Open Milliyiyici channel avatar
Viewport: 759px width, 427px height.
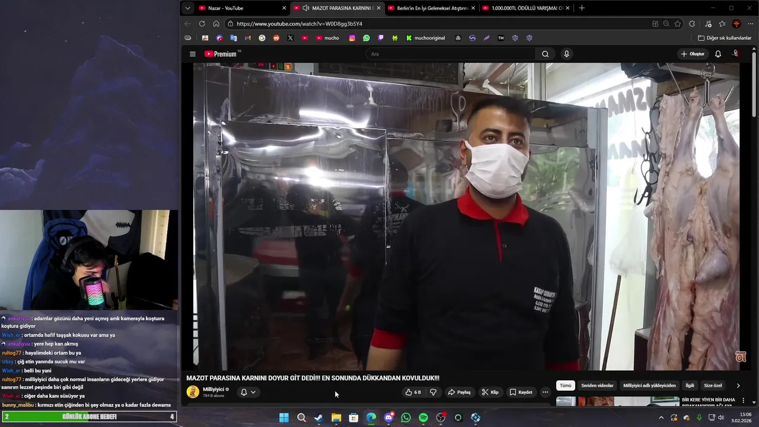193,392
